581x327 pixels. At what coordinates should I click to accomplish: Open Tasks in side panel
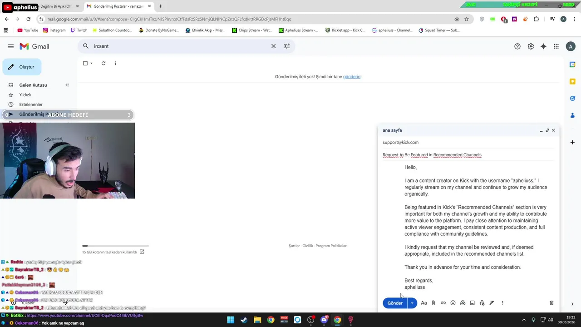tap(572, 98)
